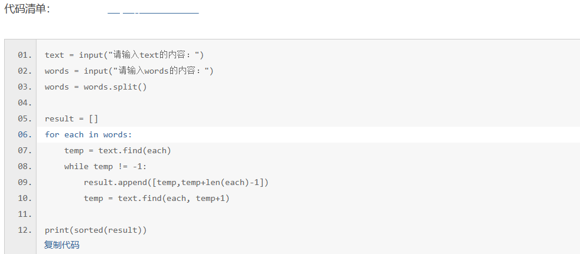Click the 代码清单 heading text
The width and height of the screenshot is (580, 254).
point(27,10)
